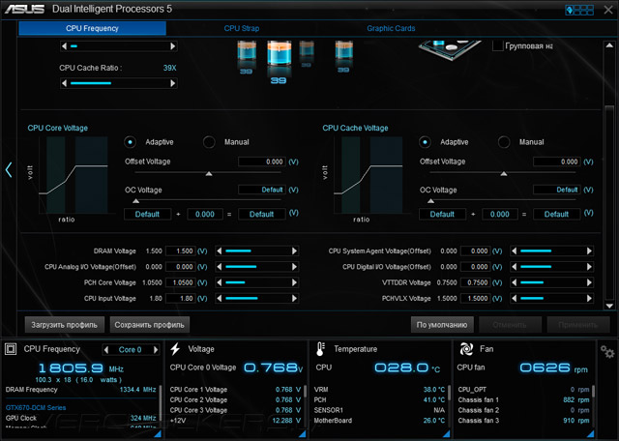Switch to next core after Core 0
The image size is (619, 441).
(x=156, y=350)
